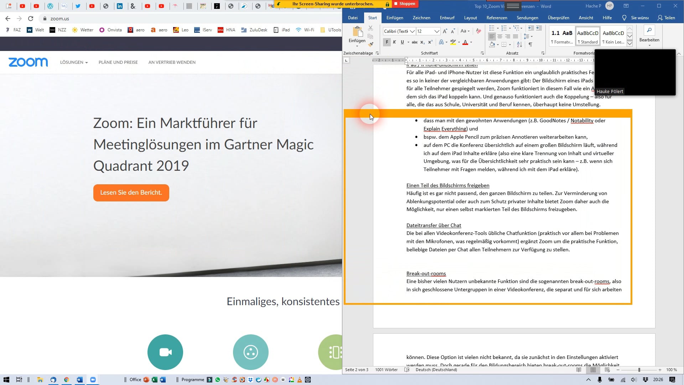
Task: Open font name dropdown Calibri
Action: (412, 31)
